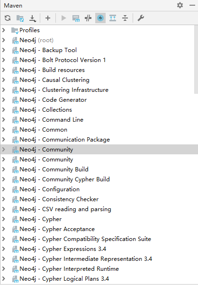Select Neo4j - Community Build item
The height and width of the screenshot is (285, 198).
(54, 169)
